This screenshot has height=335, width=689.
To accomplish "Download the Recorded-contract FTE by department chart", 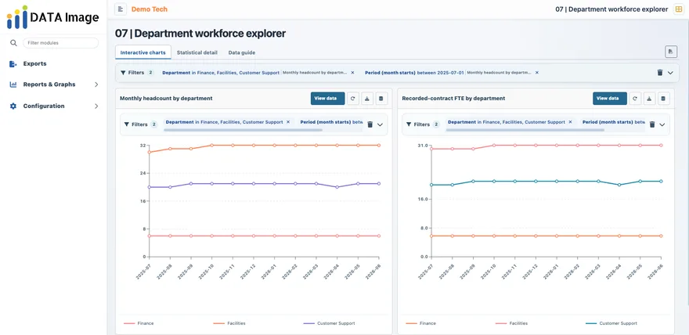I will click(x=649, y=99).
